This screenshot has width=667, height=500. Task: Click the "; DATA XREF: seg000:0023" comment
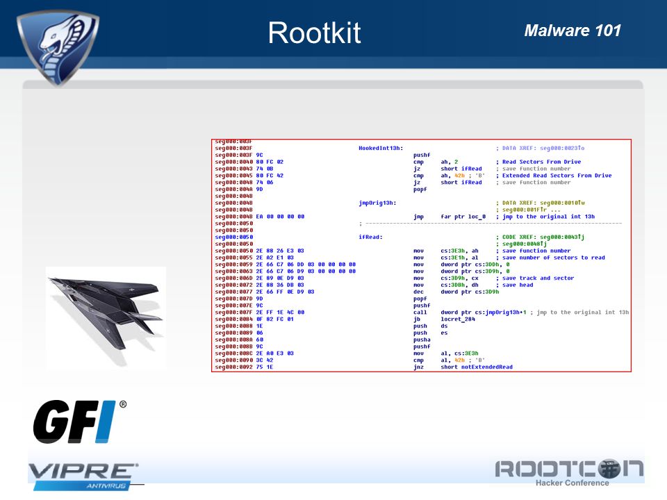click(540, 149)
